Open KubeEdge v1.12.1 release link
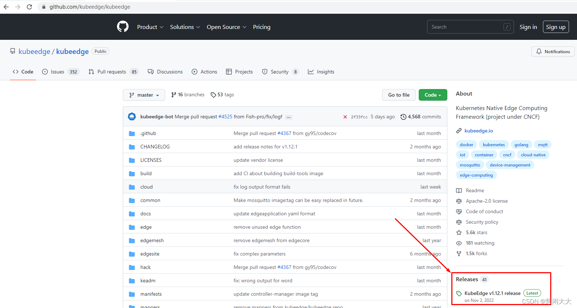Viewport: 577px width, 308px height. 492,293
